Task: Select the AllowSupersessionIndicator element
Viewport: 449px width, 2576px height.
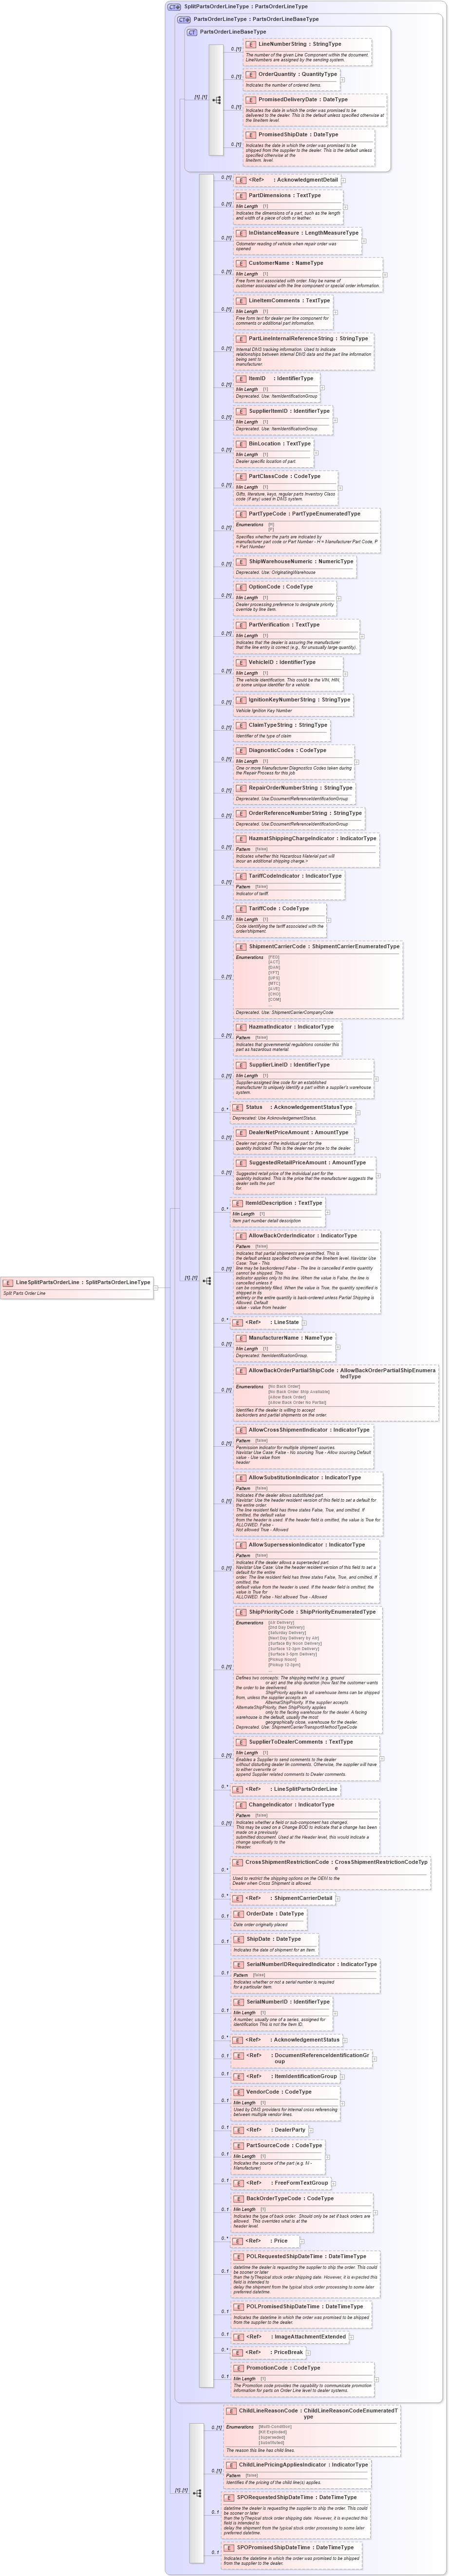Action: click(308, 1571)
